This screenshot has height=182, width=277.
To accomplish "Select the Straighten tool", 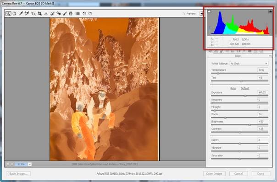I will 46,14.
